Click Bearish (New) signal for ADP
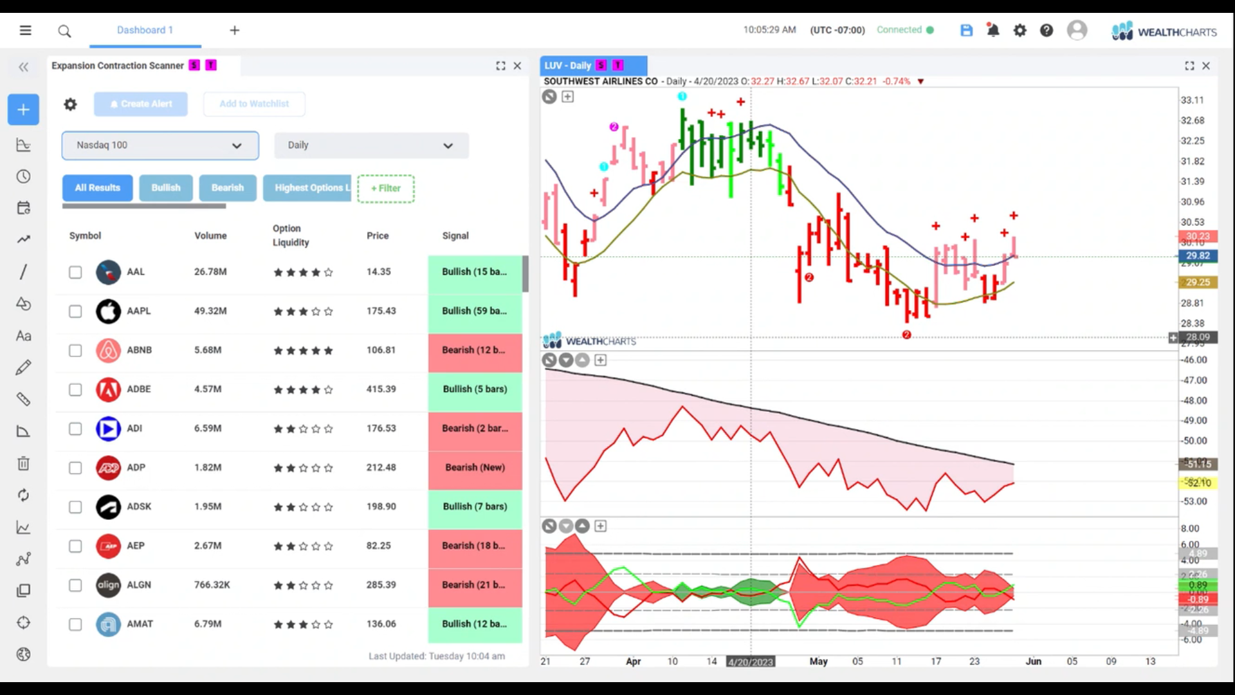This screenshot has height=695, width=1235. (475, 468)
